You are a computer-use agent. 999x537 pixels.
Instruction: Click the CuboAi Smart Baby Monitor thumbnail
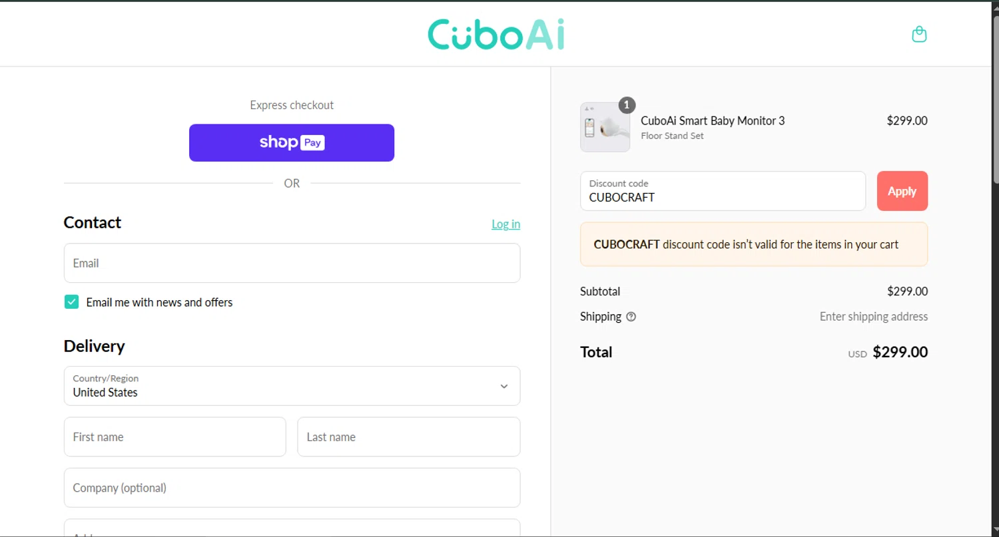[605, 127]
